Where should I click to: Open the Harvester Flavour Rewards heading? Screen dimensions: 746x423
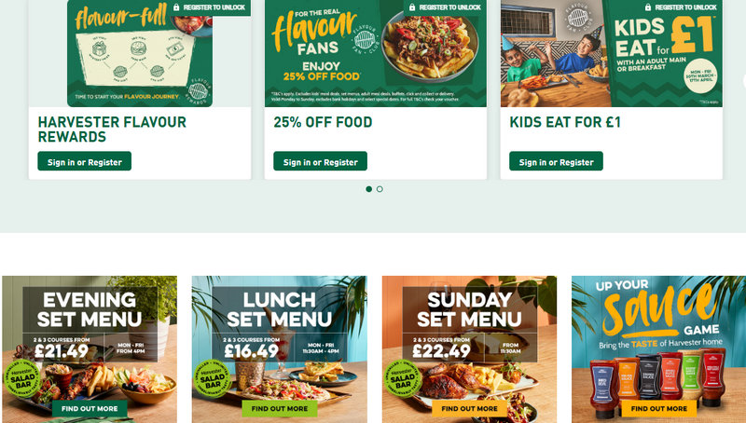tap(112, 130)
